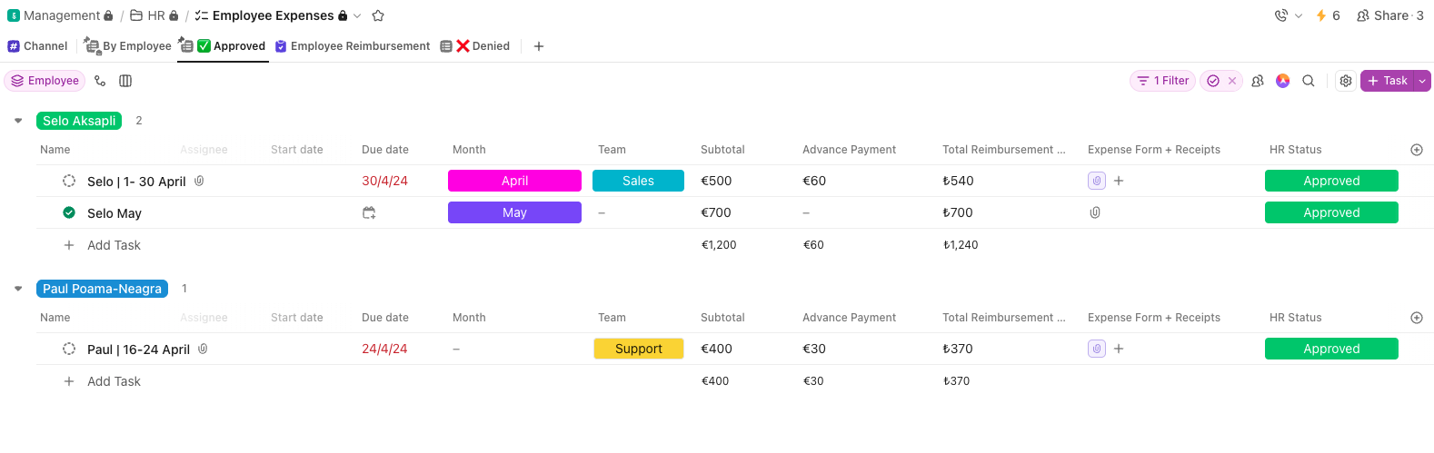
Task: Collapse the Selo Aksapli group
Action: click(18, 121)
